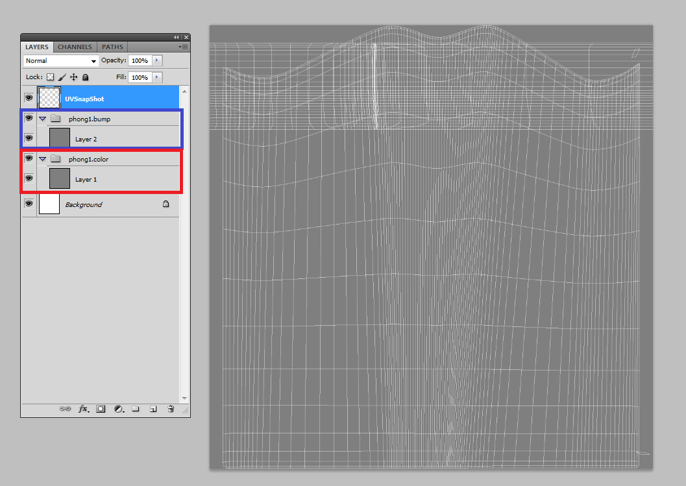This screenshot has width=686, height=486.
Task: Open the Opacity slider arrow
Action: pyautogui.click(x=157, y=60)
